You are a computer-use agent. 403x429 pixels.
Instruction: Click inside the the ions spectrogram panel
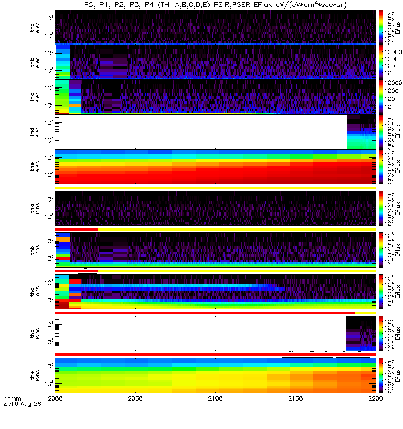pos(215,375)
